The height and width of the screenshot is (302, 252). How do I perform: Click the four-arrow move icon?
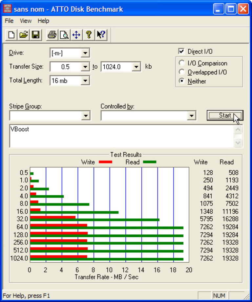[76, 35]
